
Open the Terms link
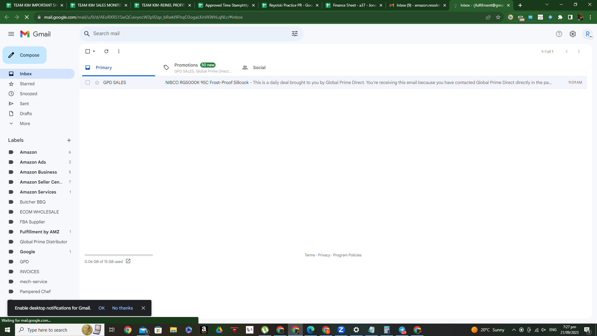click(310, 255)
